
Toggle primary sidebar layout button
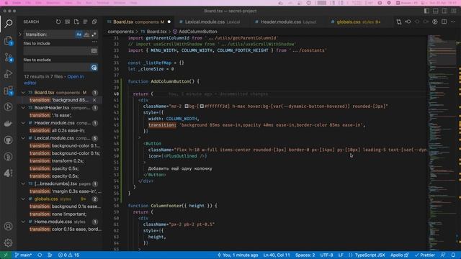pos(426,11)
